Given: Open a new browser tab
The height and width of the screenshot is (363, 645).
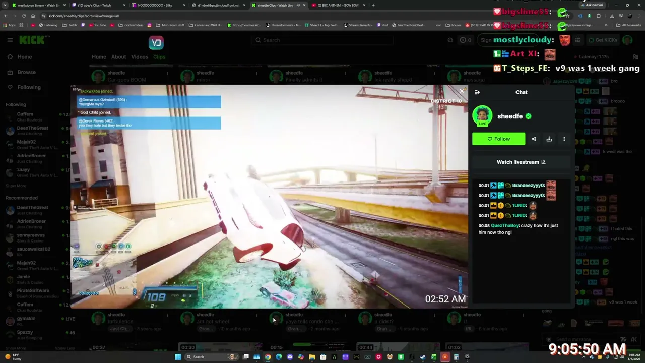Looking at the screenshot, I should tap(373, 5).
